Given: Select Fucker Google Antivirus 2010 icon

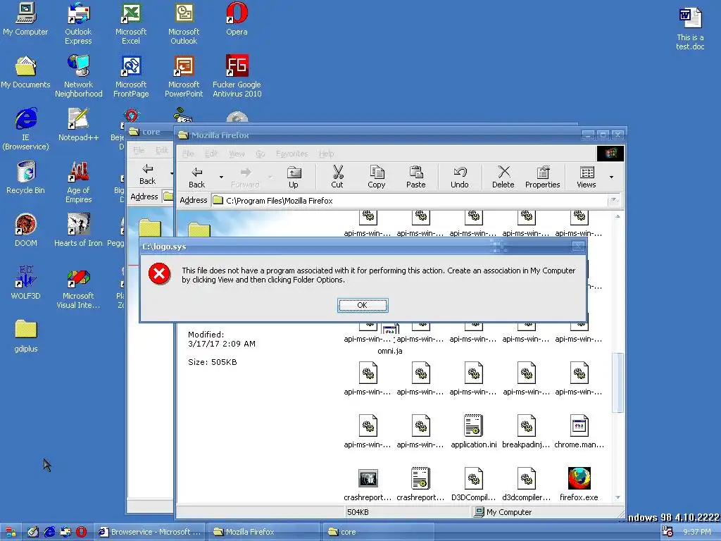Looking at the screenshot, I should click(x=237, y=77).
